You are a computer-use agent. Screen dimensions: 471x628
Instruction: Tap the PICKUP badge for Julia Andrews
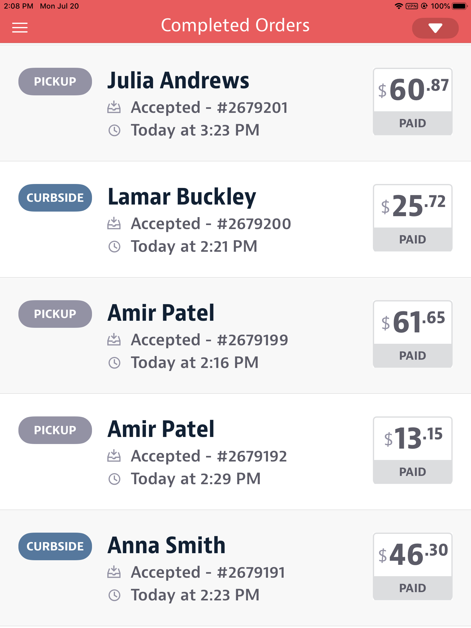tap(55, 82)
